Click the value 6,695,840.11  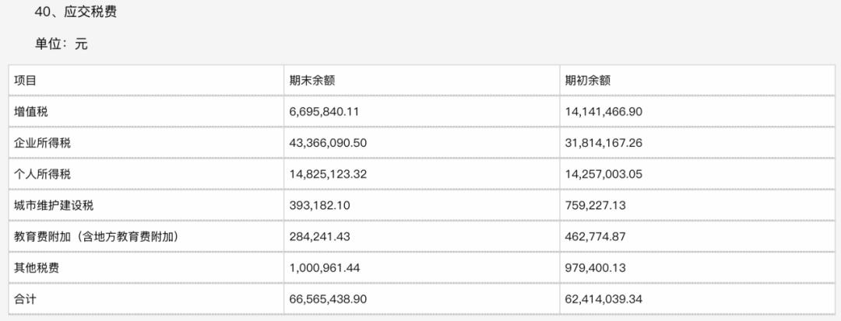324,112
